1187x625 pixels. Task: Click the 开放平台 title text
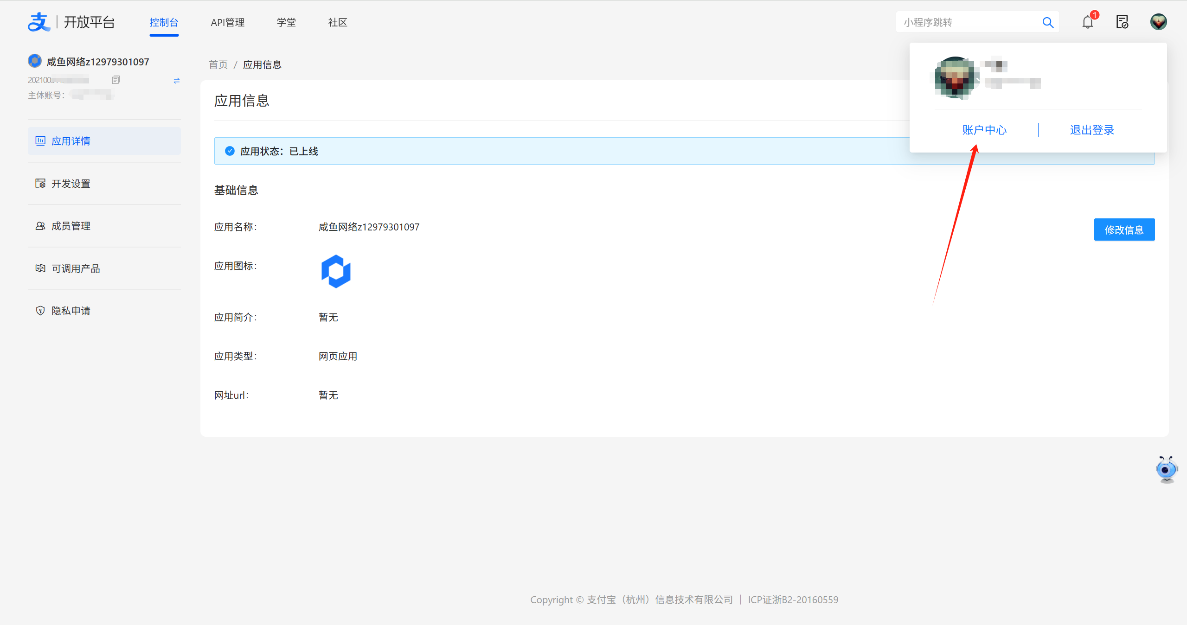point(89,22)
